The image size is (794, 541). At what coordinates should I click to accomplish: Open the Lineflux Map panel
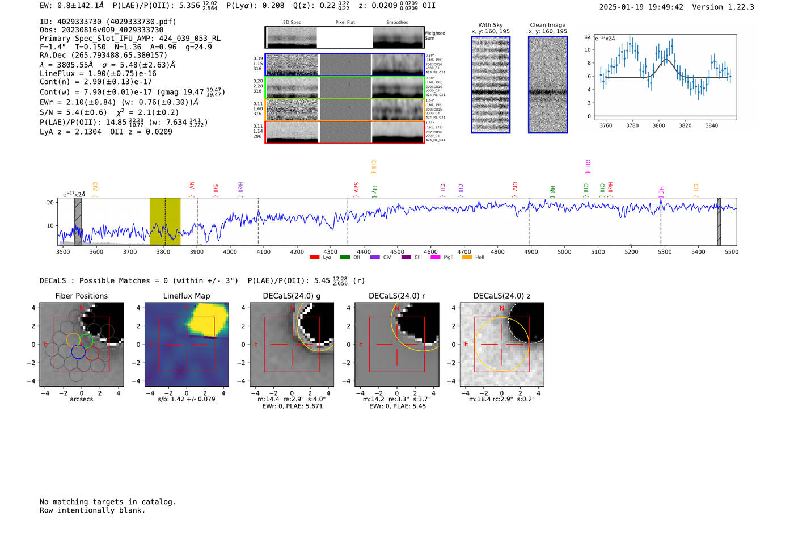pos(187,344)
